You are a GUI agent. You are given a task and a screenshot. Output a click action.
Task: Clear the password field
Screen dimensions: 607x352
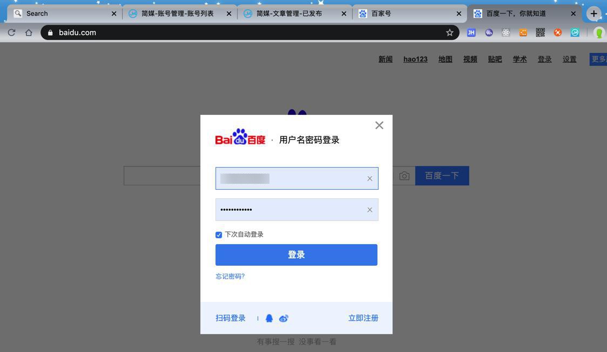[x=370, y=210]
